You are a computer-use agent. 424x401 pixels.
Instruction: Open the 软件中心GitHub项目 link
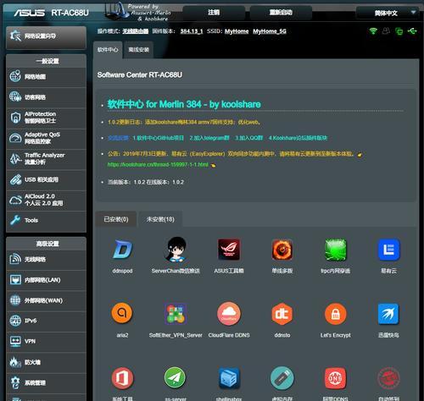point(159,138)
